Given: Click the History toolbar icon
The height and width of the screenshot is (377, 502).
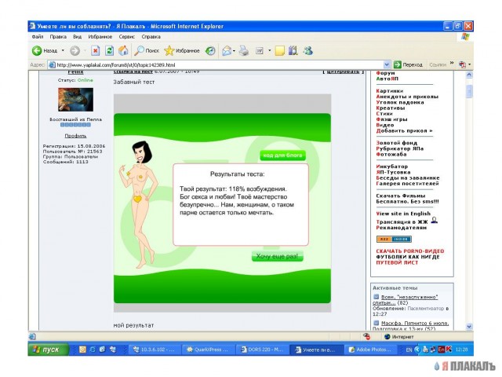Looking at the screenshot, I should 210,50.
